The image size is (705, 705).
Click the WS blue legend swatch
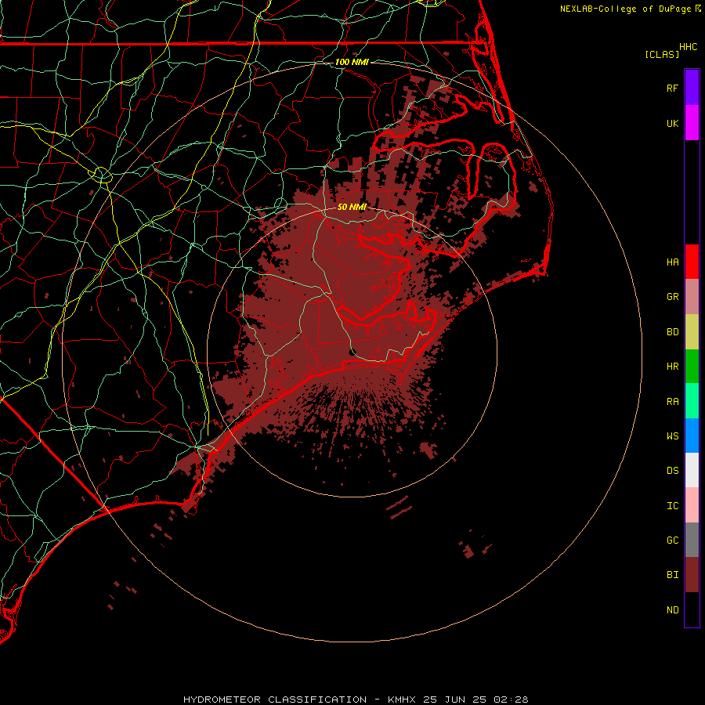(692, 436)
